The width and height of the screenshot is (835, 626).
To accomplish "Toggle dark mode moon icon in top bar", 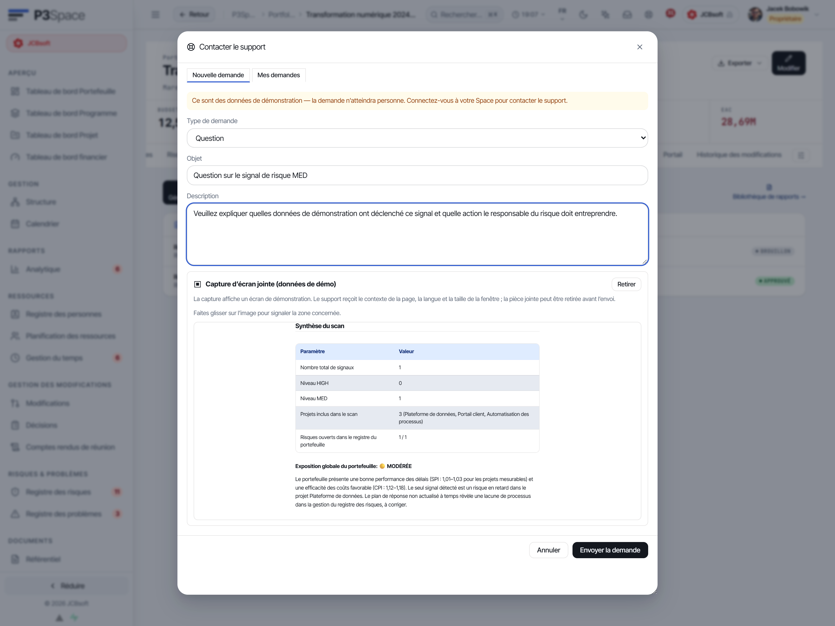I will coord(583,15).
